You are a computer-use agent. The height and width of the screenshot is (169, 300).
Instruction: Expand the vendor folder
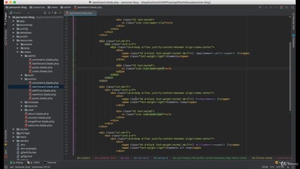coord(14,141)
